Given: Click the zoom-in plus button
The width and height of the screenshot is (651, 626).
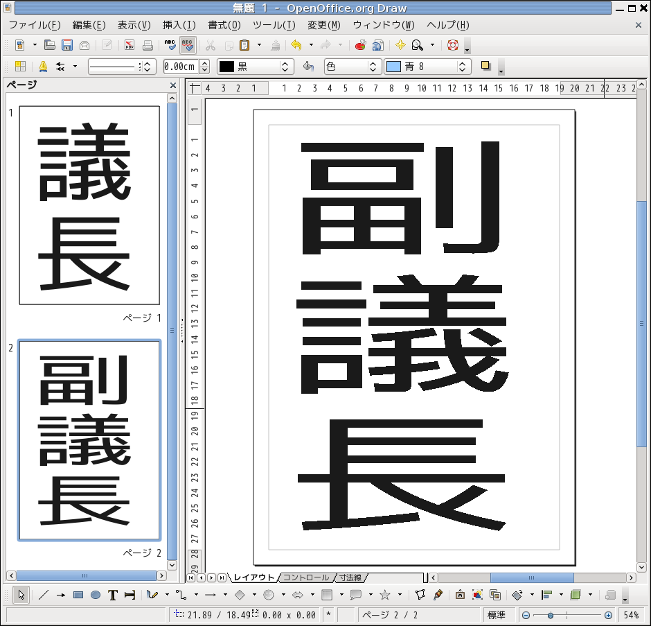Looking at the screenshot, I should click(x=608, y=615).
